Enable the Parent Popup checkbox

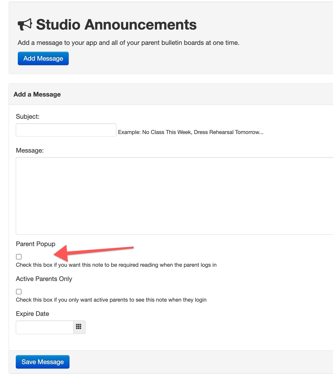(19, 257)
